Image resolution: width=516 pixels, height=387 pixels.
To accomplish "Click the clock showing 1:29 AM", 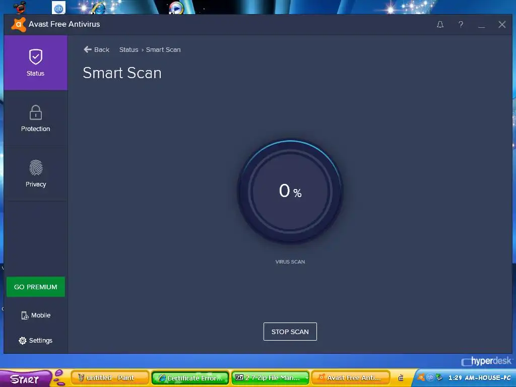I will click(x=480, y=378).
